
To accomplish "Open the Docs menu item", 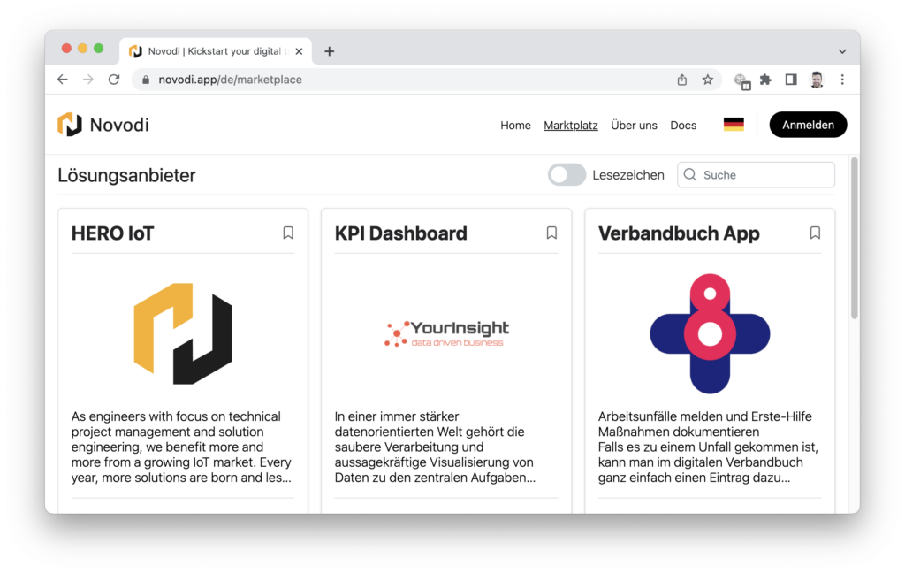I will coord(683,126).
